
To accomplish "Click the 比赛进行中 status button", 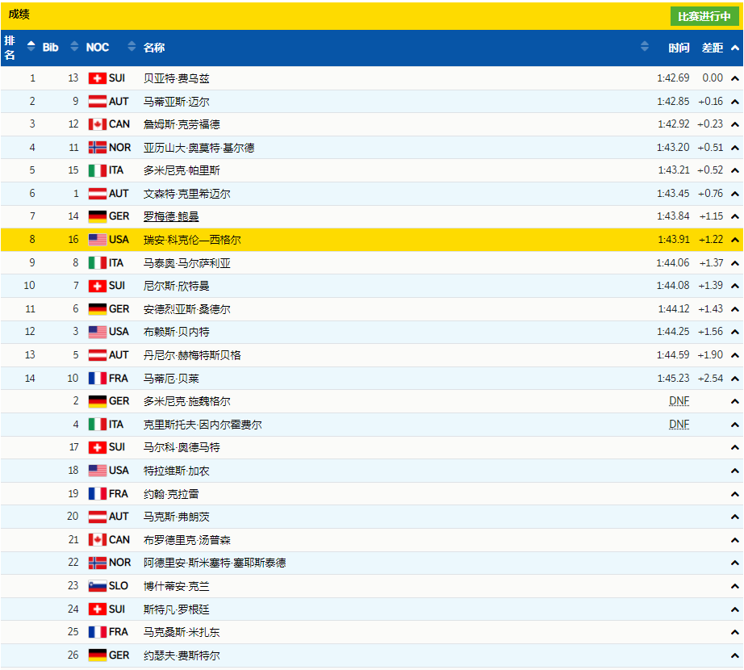I will [x=704, y=16].
